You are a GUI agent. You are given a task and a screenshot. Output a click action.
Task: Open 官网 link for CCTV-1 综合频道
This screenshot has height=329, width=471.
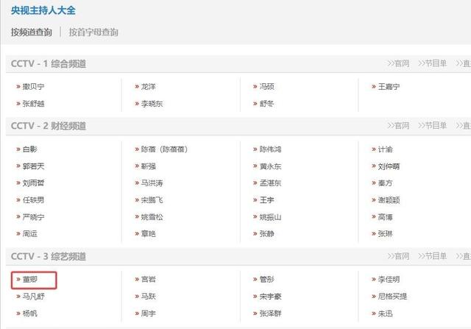click(x=398, y=63)
